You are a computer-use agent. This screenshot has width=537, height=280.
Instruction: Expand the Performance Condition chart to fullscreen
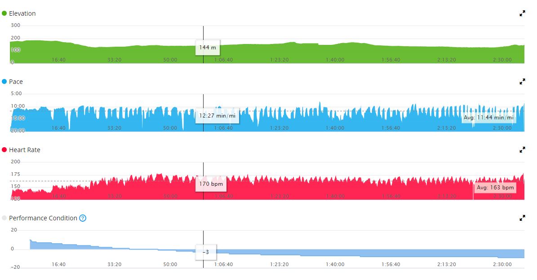tap(522, 219)
